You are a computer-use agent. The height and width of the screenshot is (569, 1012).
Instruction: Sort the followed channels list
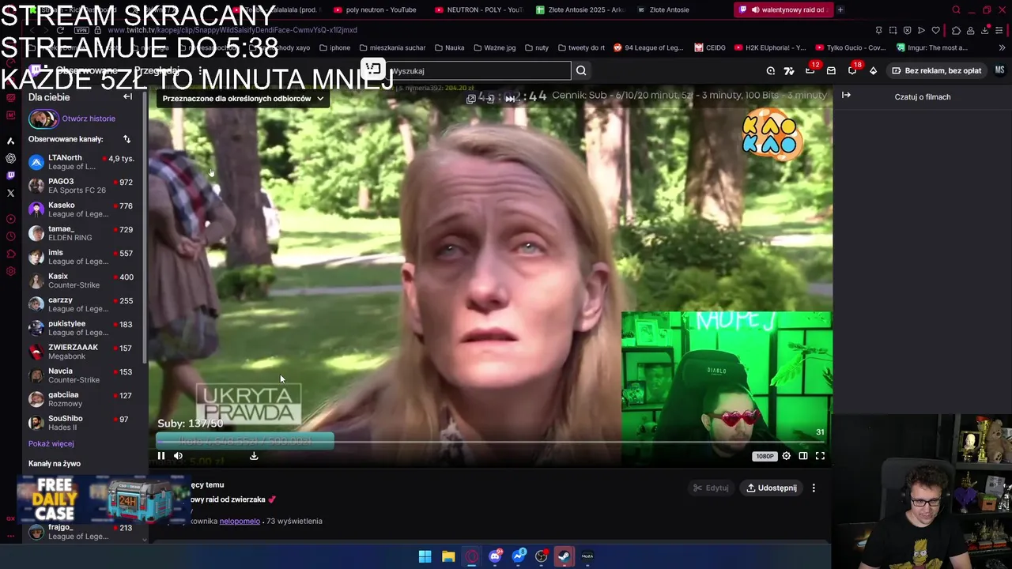coord(126,139)
